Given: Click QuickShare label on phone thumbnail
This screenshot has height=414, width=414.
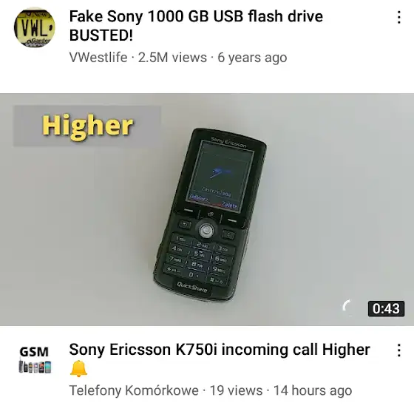Looking at the screenshot, I should coord(191,287).
